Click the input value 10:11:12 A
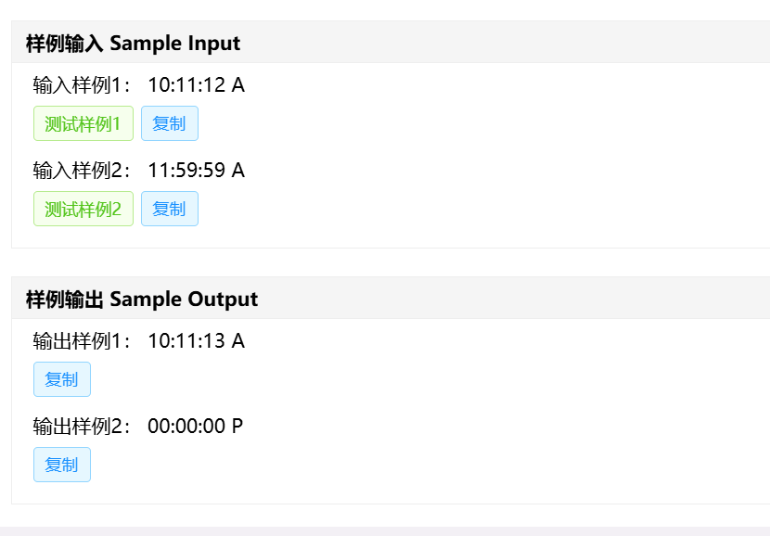The height and width of the screenshot is (536, 770). (196, 85)
